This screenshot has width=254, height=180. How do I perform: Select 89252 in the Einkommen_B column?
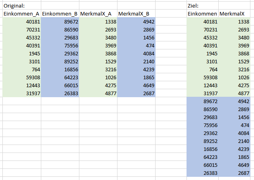click(x=60, y=61)
